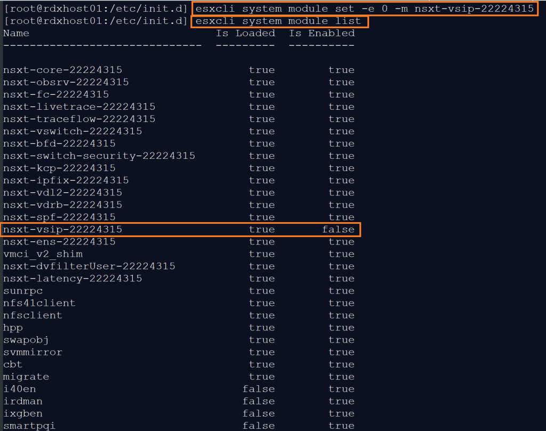Viewport: 546px width, 431px height.
Task: Select the nsxt-core-22224315 module entry
Action: (62, 70)
